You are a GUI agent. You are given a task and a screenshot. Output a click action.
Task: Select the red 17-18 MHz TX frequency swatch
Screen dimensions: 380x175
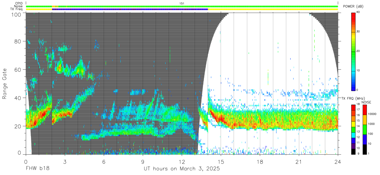(354, 107)
